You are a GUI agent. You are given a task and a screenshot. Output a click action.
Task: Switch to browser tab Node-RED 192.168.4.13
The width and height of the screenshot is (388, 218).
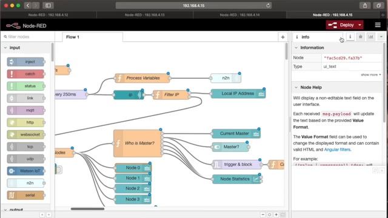click(145, 15)
